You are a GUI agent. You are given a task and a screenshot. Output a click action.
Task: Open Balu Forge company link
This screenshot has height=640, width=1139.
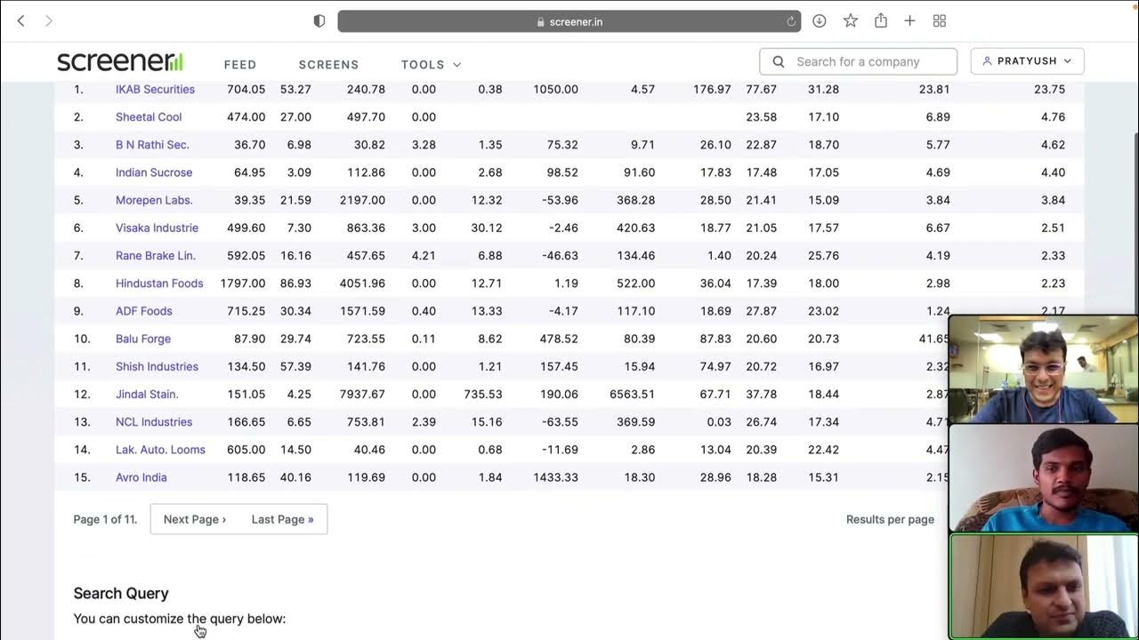click(x=143, y=339)
